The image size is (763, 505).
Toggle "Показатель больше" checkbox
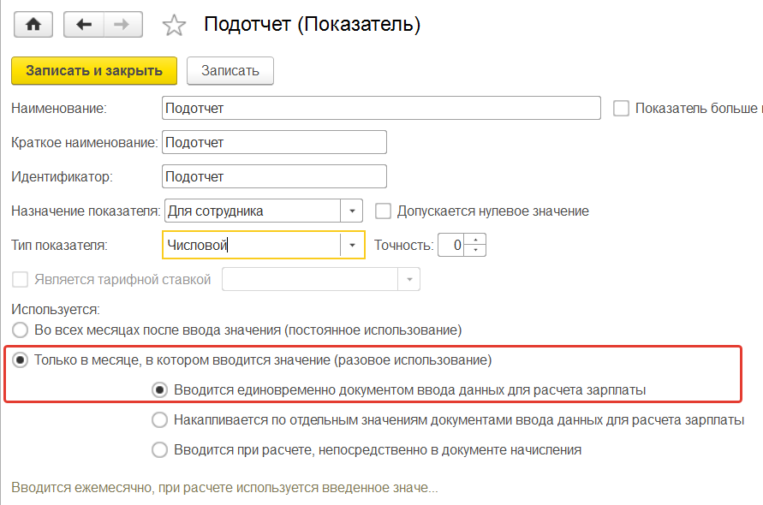[x=622, y=109]
